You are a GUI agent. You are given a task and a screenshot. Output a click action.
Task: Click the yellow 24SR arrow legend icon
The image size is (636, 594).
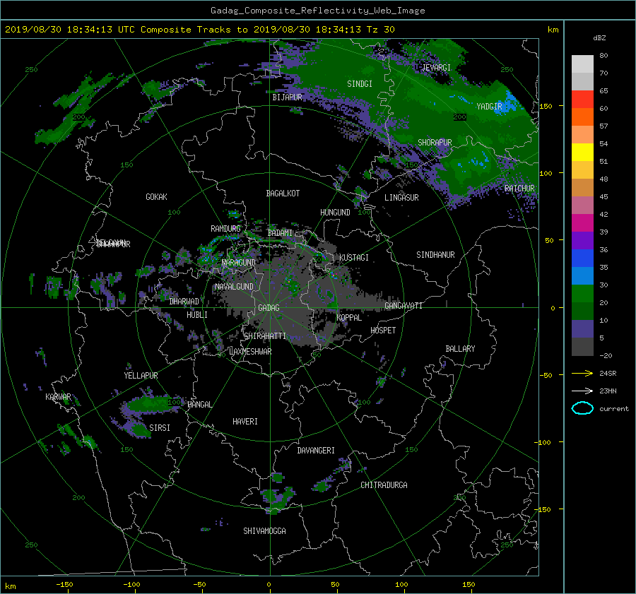582,373
